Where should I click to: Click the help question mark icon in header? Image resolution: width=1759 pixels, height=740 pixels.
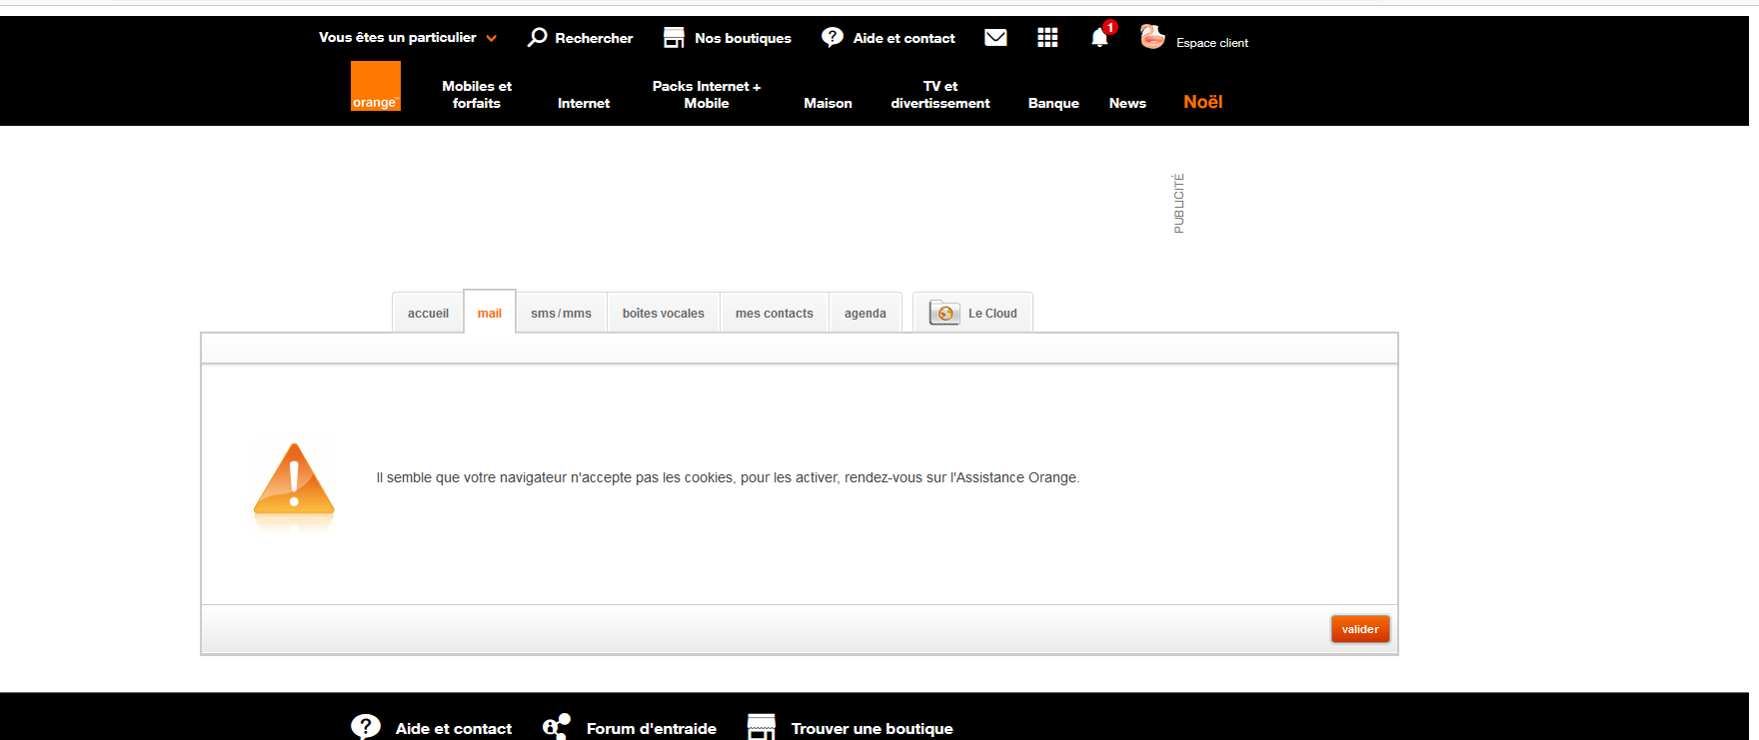coord(833,37)
